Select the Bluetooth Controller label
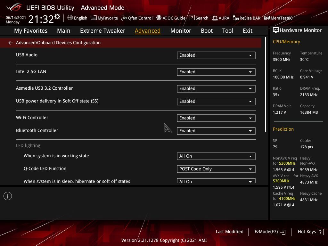Viewport: 328px width, 246px height. [37, 130]
